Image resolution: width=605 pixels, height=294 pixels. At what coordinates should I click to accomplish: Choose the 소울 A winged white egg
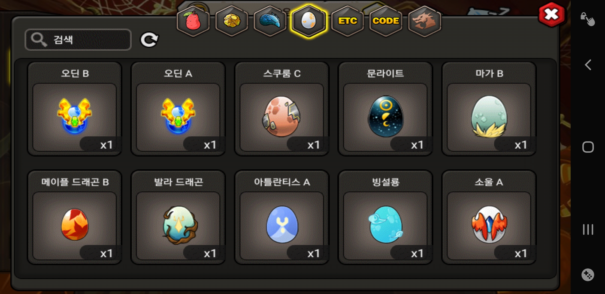tap(489, 217)
